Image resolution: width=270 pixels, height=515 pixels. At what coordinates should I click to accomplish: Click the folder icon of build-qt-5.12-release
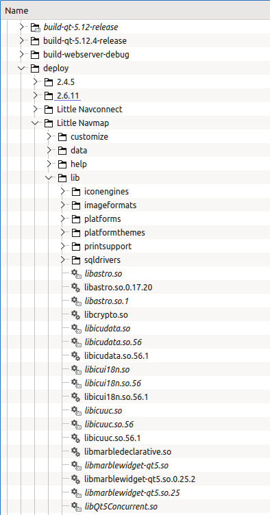[35, 27]
